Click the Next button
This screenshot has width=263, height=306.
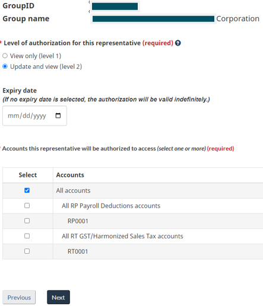pos(58,297)
